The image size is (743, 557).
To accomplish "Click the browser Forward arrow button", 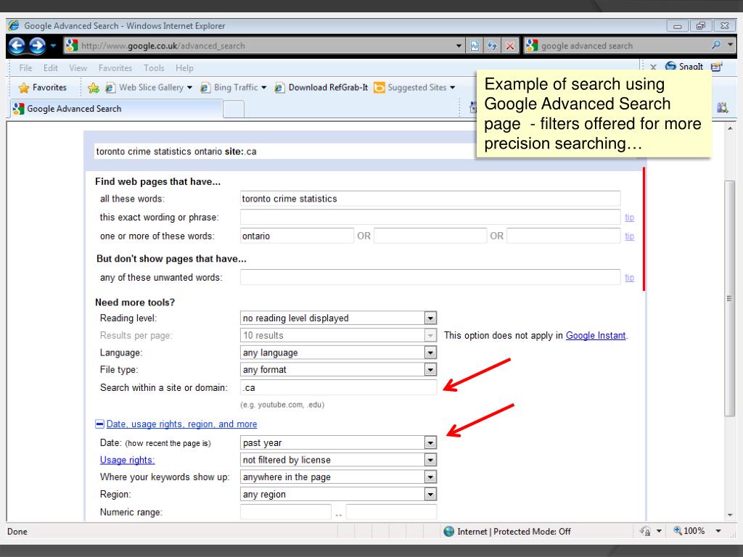I will pyautogui.click(x=38, y=46).
